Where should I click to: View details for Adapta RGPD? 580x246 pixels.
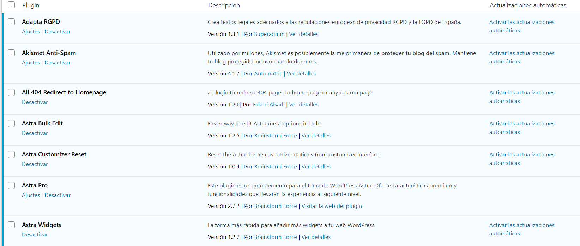[304, 34]
